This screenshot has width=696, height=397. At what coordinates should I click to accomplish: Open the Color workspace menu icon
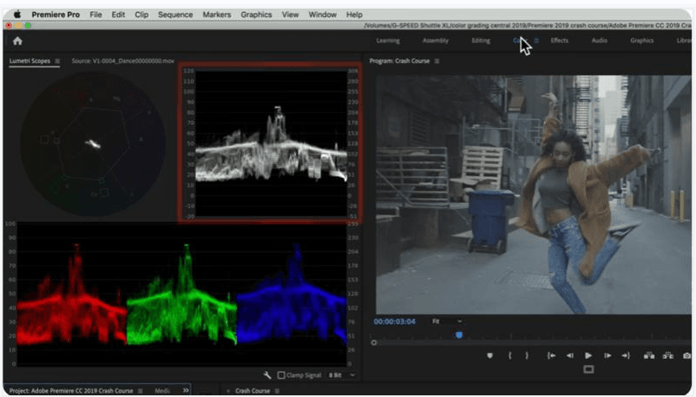(x=536, y=41)
